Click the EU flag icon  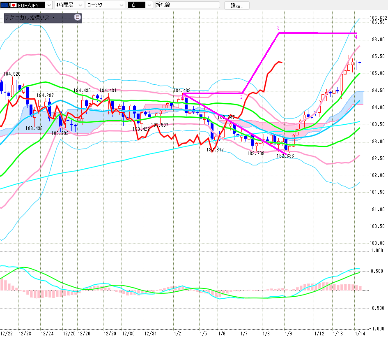(4, 5)
